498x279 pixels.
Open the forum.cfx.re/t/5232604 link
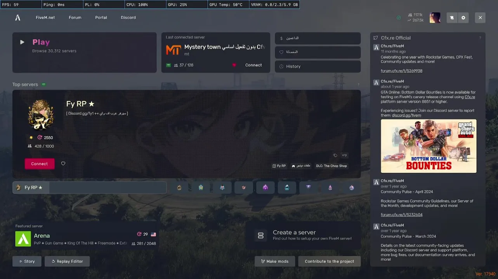click(x=401, y=214)
